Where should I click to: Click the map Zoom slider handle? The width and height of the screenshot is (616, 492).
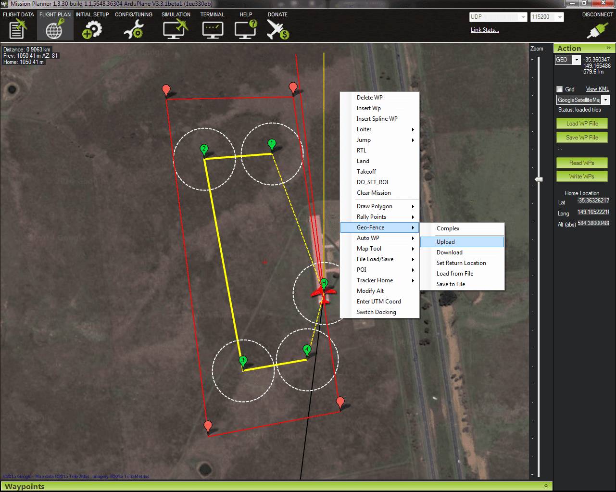coord(539,179)
